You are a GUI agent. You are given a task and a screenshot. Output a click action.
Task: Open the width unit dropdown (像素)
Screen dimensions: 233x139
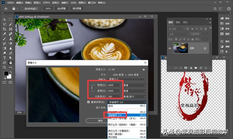click(134, 85)
